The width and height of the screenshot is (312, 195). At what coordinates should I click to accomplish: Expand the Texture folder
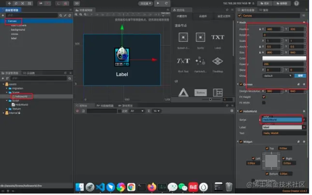(7, 109)
